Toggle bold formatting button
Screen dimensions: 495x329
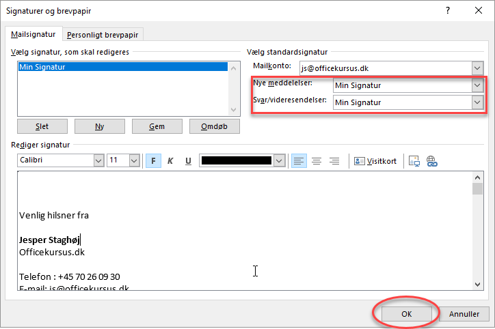152,161
